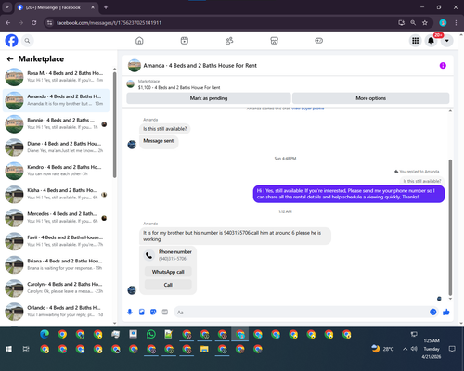Click the address bar URL

coord(109,23)
